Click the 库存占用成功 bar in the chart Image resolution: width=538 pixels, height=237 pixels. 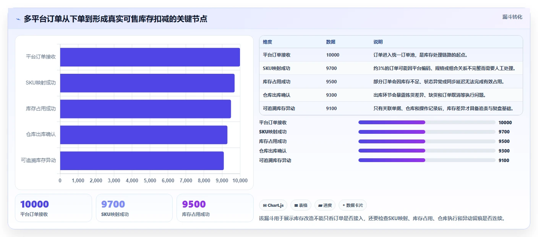coord(145,109)
